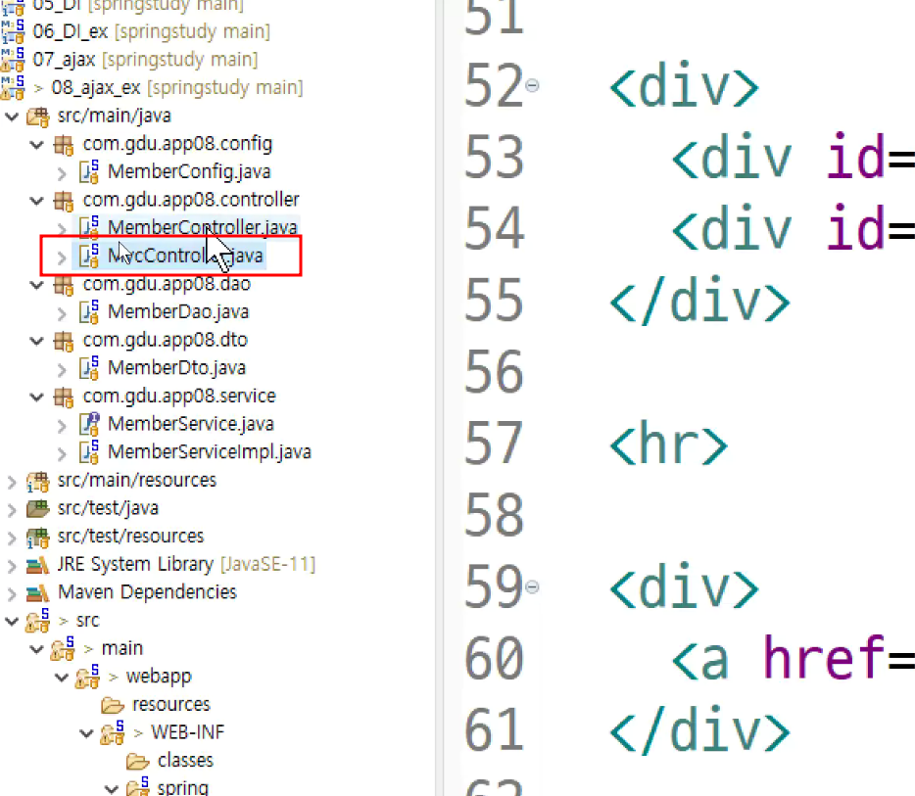Image resolution: width=915 pixels, height=796 pixels.
Task: Place cursor on the <hr> tag
Action: (668, 445)
